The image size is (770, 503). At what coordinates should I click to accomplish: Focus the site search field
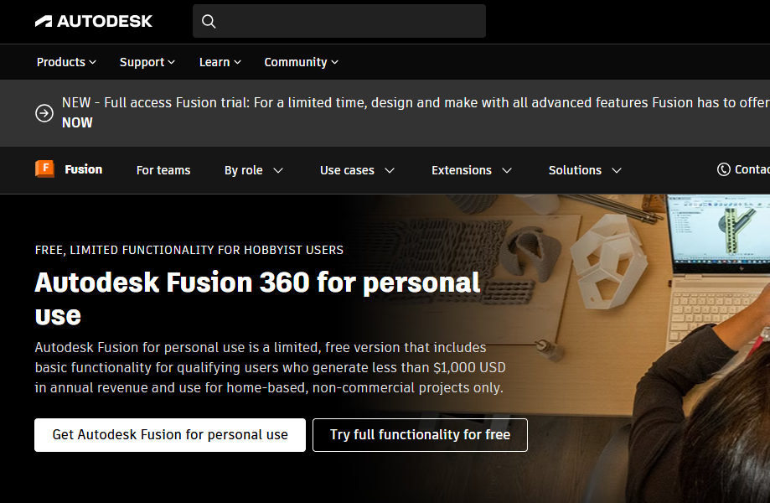point(338,21)
